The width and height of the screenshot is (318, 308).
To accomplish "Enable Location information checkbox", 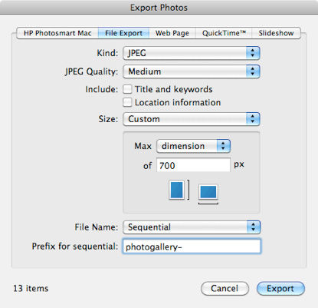I will pyautogui.click(x=127, y=102).
